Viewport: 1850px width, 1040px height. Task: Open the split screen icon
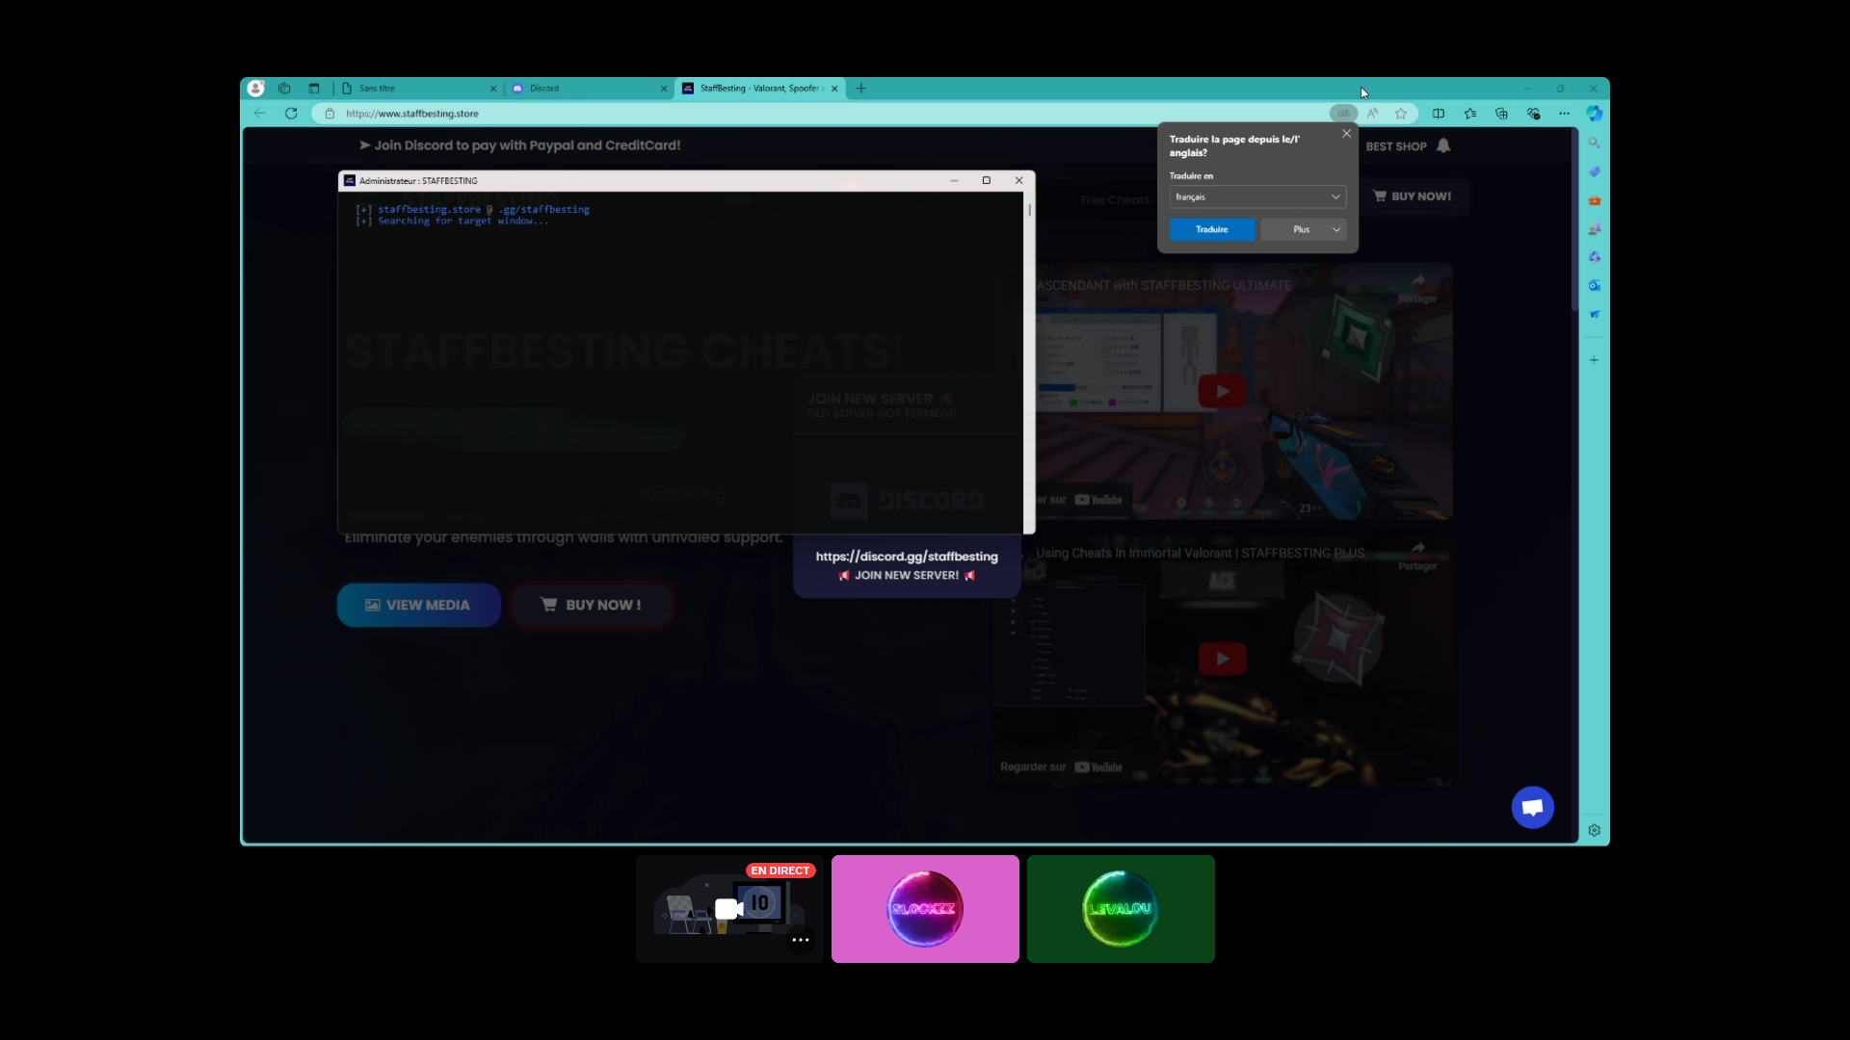[x=1439, y=114]
